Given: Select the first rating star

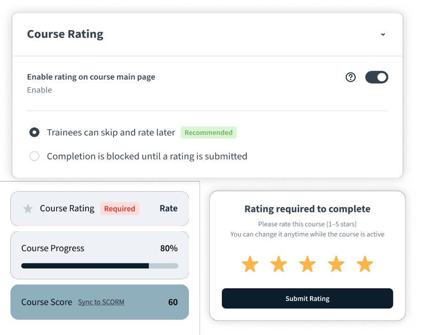Looking at the screenshot, I should click(x=250, y=264).
